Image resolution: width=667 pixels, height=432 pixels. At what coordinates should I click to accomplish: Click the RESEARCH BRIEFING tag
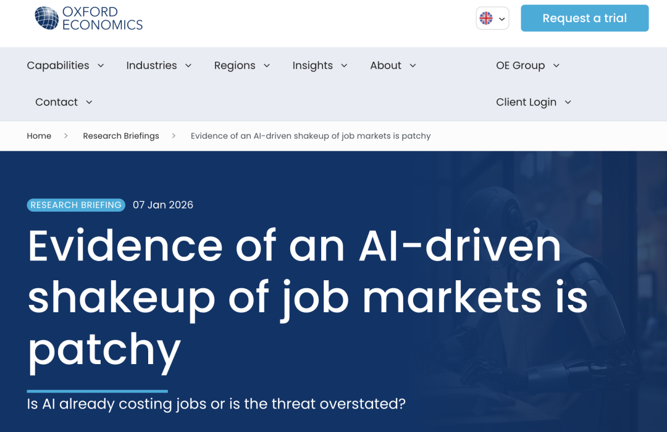click(x=76, y=205)
